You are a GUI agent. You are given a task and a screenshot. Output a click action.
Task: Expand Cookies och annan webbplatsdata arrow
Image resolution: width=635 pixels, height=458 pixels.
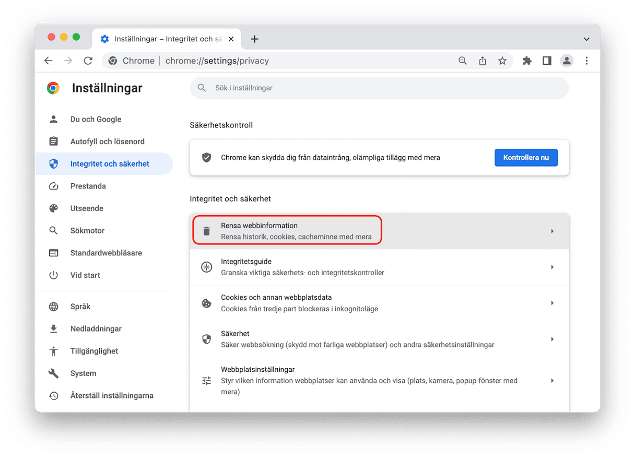[552, 303]
